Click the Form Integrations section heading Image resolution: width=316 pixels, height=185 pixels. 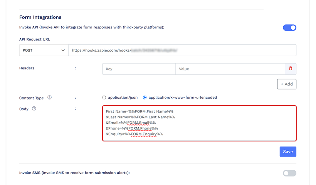click(40, 17)
